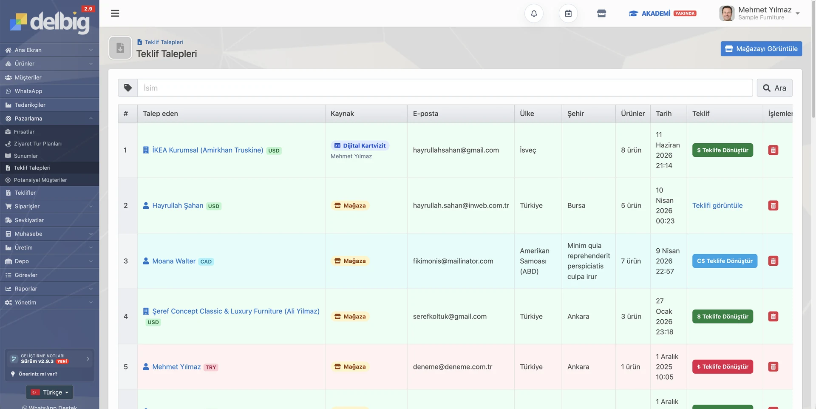Open Şeref Concept Classic & Luxury Furniture link
Screen dimensions: 816x409
pos(236,311)
